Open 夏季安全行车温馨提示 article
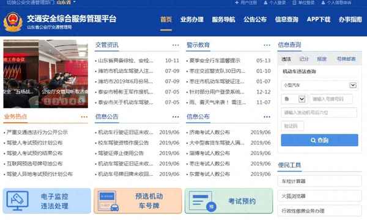Screen dimensions: 367x221 (215, 60)
